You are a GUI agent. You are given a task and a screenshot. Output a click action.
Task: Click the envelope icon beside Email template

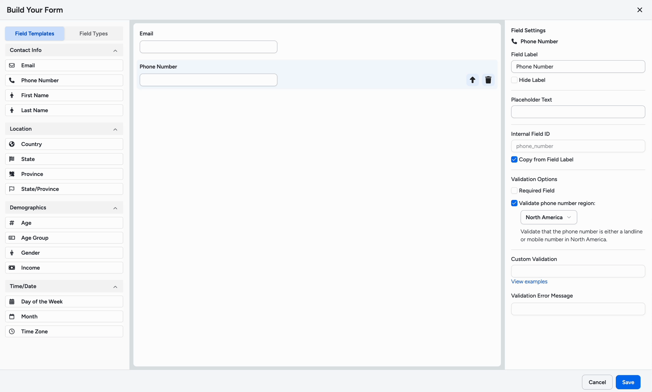click(12, 65)
